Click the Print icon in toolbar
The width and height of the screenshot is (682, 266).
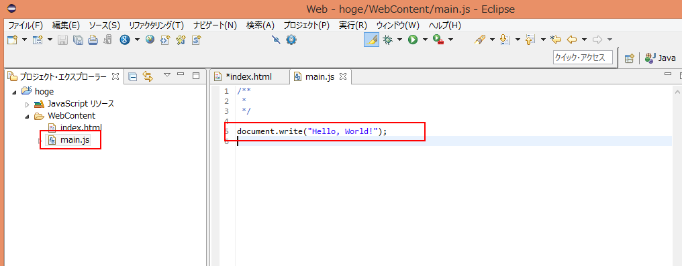(93, 40)
